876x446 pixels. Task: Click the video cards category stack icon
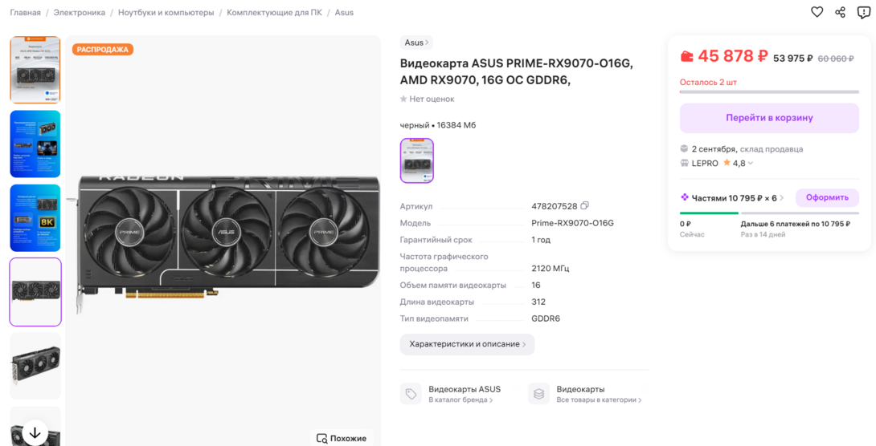coord(539,394)
